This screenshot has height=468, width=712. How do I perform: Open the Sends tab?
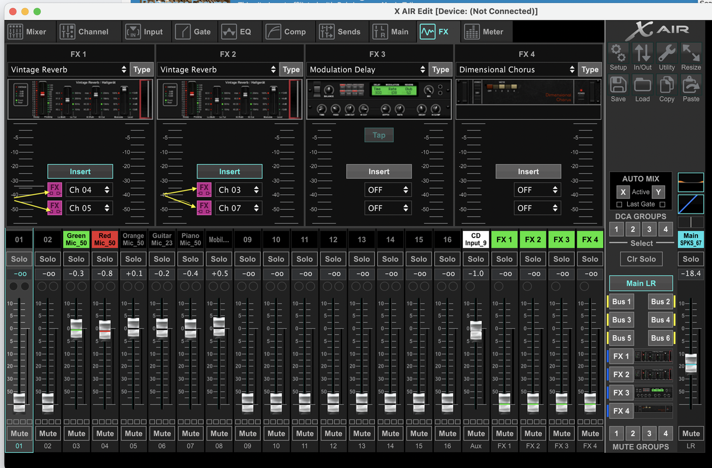[x=341, y=32]
